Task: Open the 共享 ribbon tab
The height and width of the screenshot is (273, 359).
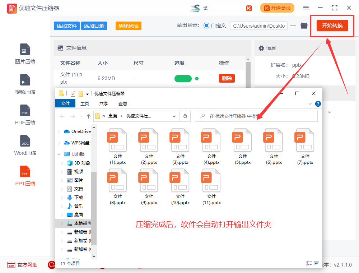Action: coord(103,104)
